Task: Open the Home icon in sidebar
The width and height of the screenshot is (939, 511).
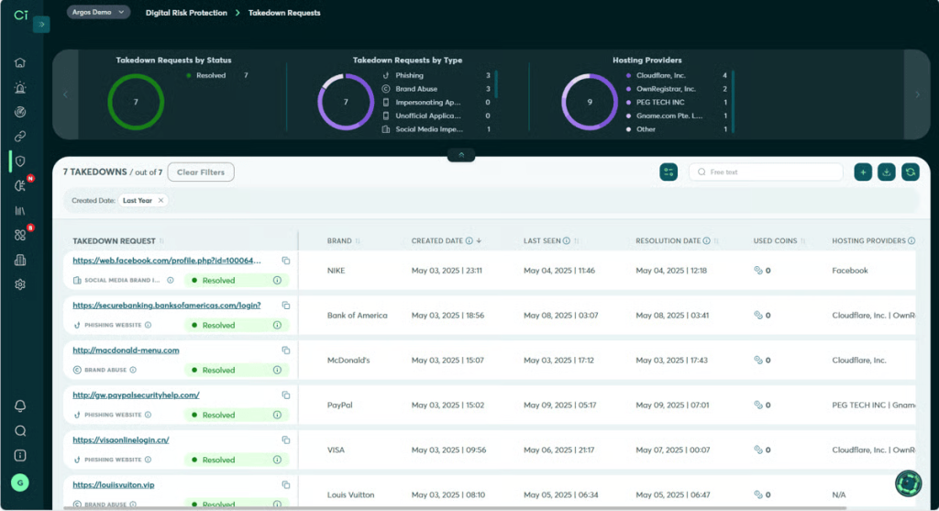Action: point(20,63)
